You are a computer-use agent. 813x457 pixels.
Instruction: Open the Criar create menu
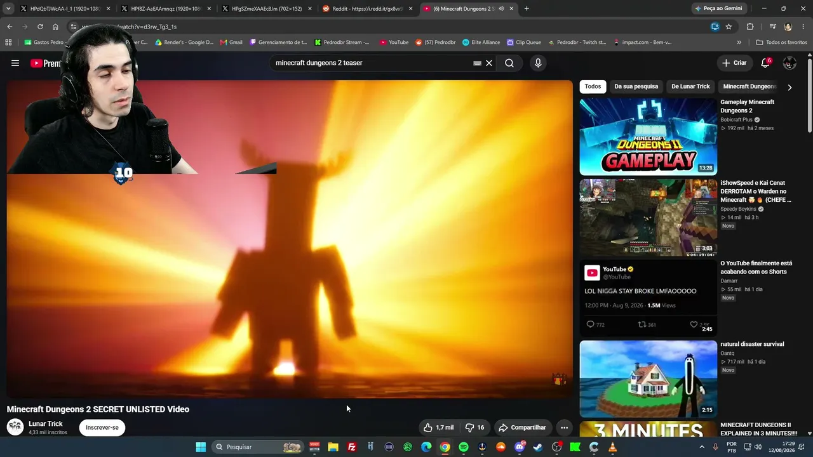734,63
